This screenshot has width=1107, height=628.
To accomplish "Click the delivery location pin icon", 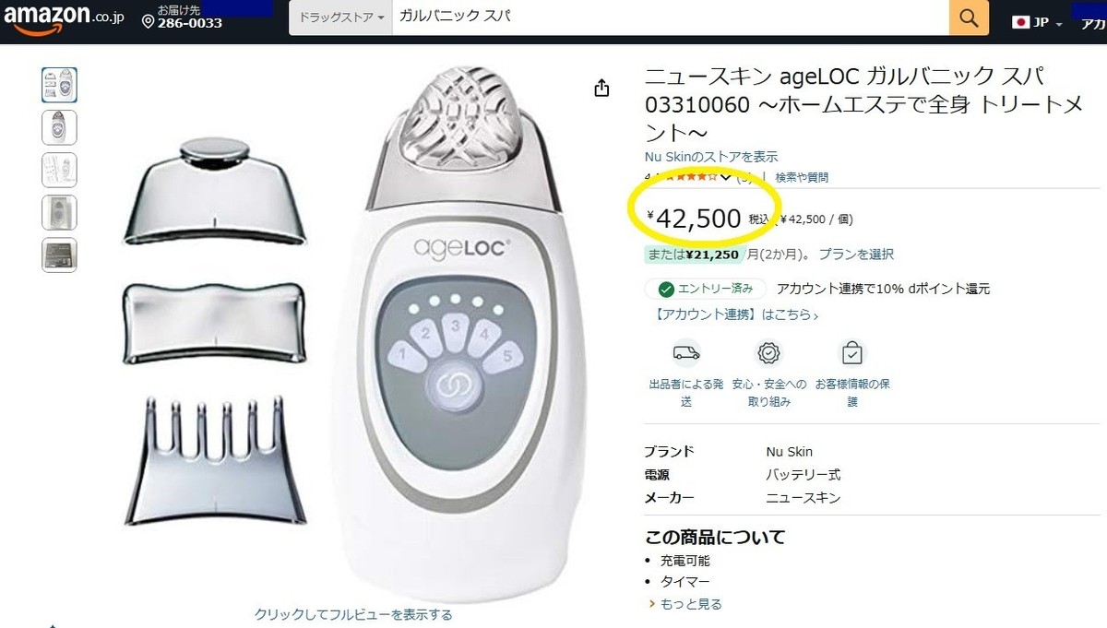I will tap(148, 21).
